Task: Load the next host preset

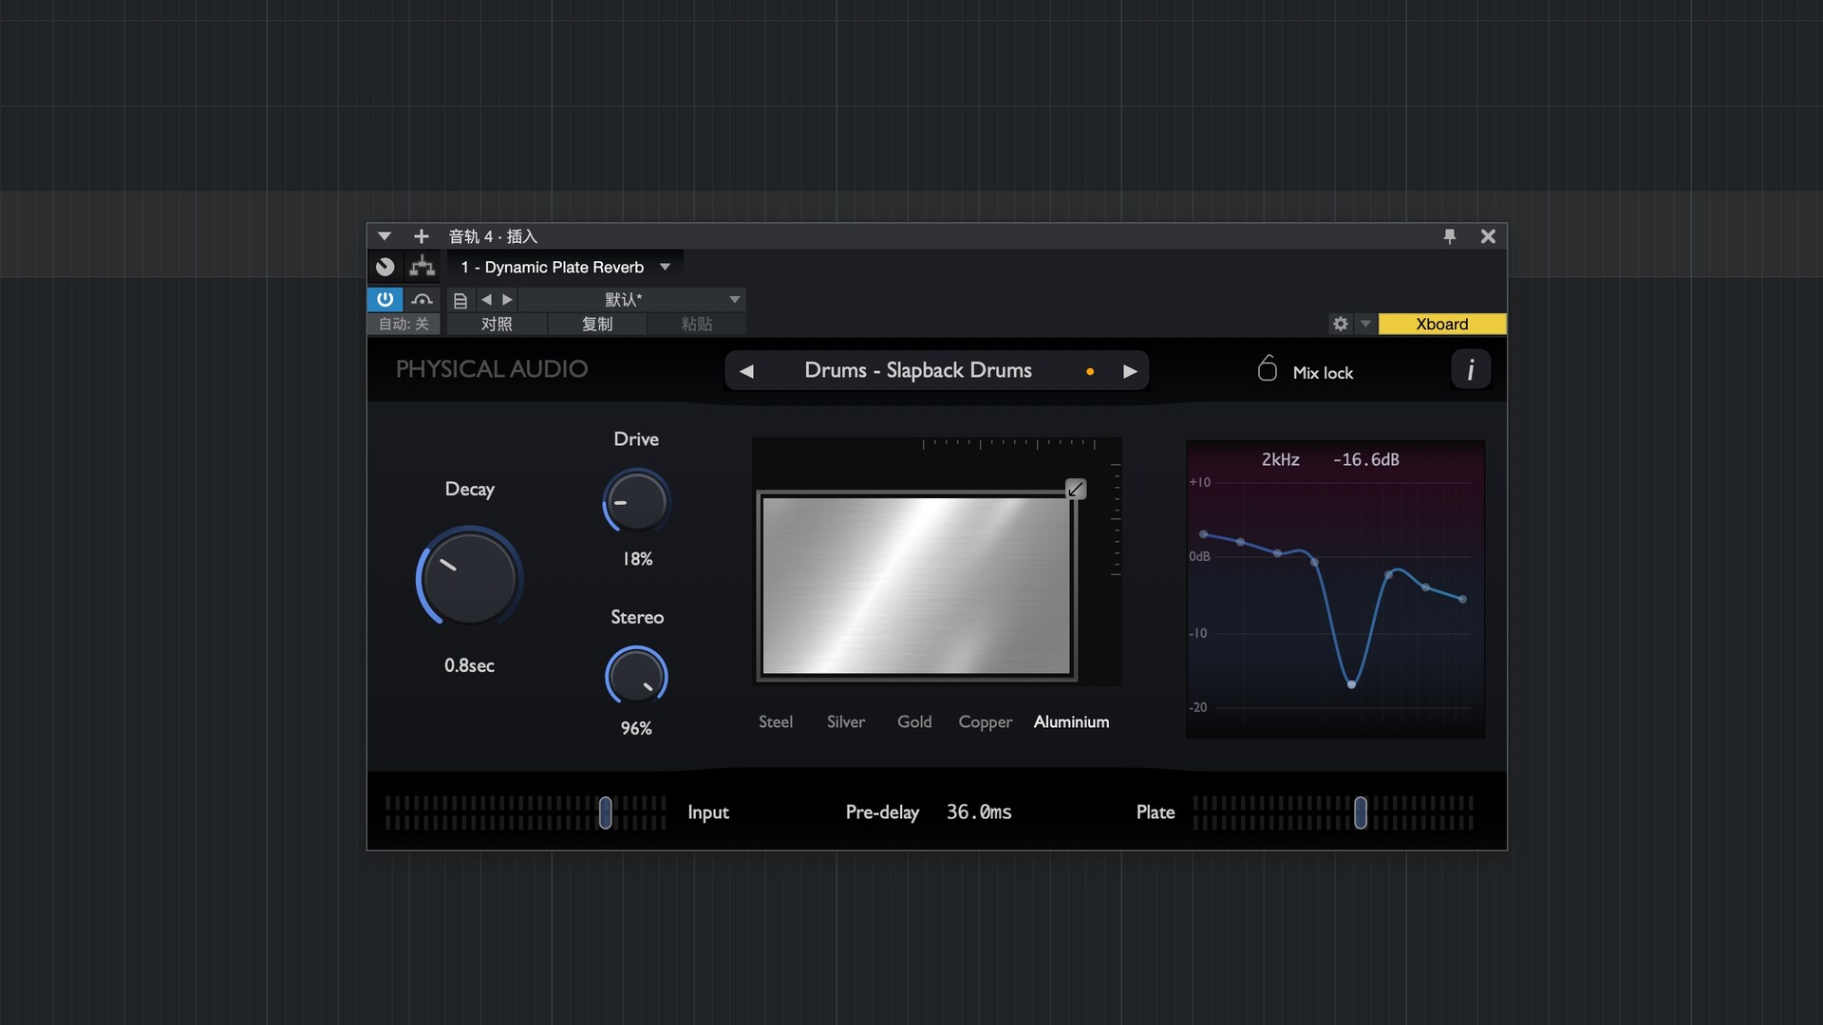Action: (x=508, y=300)
